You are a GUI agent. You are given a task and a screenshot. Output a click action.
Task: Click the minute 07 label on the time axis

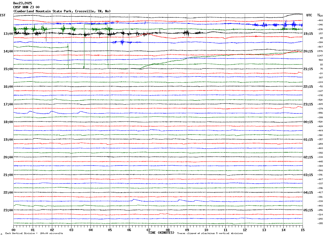click(x=148, y=230)
